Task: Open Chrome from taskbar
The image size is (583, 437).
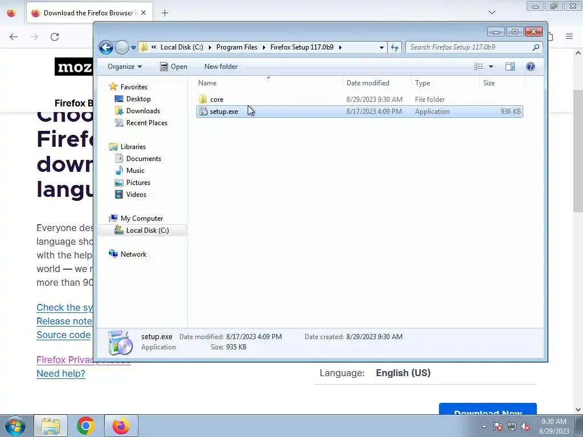Action: coord(86,426)
